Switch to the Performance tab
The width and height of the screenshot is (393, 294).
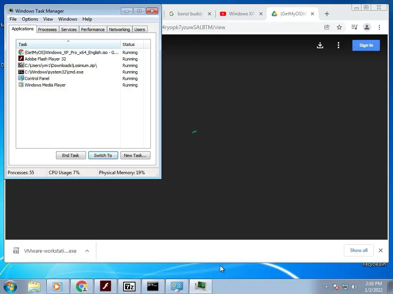coord(93,29)
